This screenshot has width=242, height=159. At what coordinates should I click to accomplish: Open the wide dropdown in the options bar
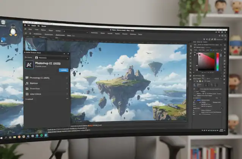point(76,32)
